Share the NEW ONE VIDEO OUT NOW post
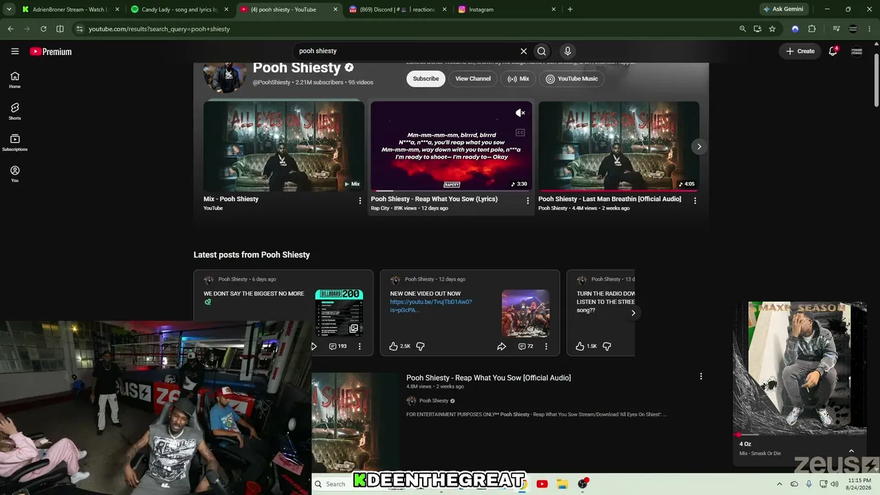 tap(501, 346)
